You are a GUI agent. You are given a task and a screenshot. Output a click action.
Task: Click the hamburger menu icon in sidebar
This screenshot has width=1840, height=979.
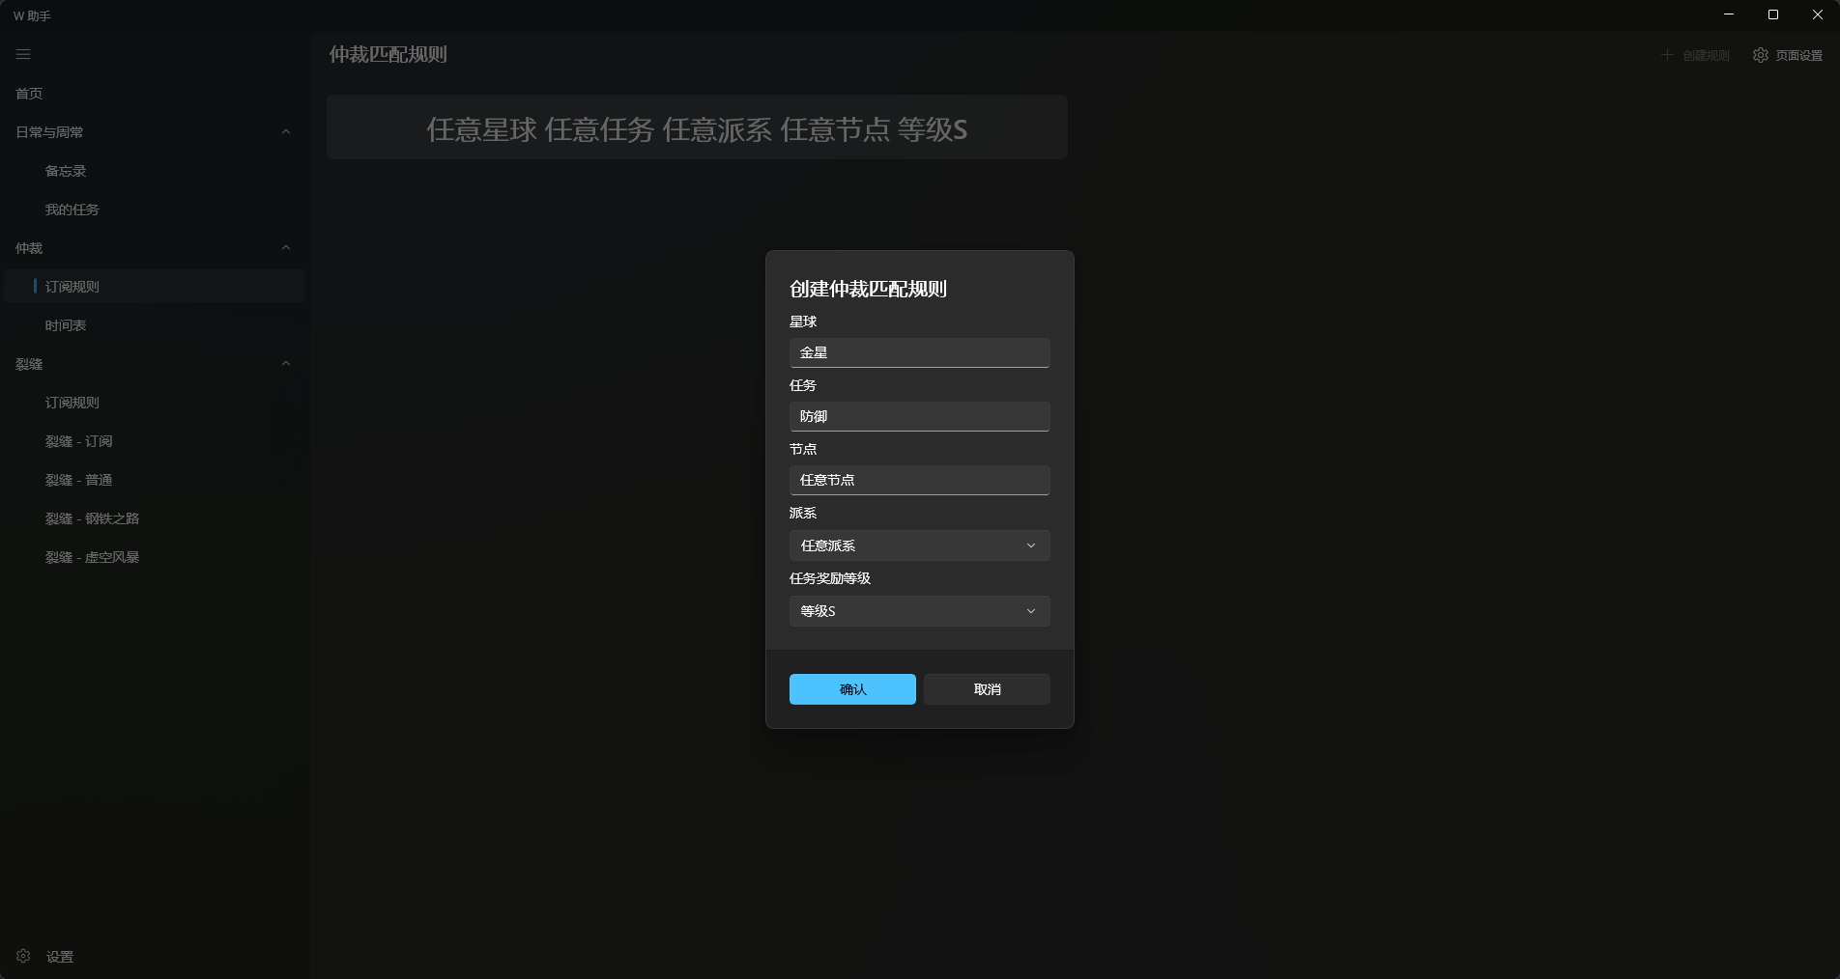pyautogui.click(x=23, y=55)
